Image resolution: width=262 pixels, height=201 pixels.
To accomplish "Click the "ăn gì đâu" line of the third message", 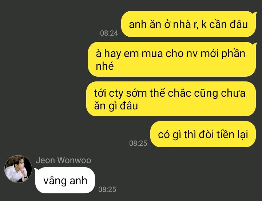I will click(116, 106).
